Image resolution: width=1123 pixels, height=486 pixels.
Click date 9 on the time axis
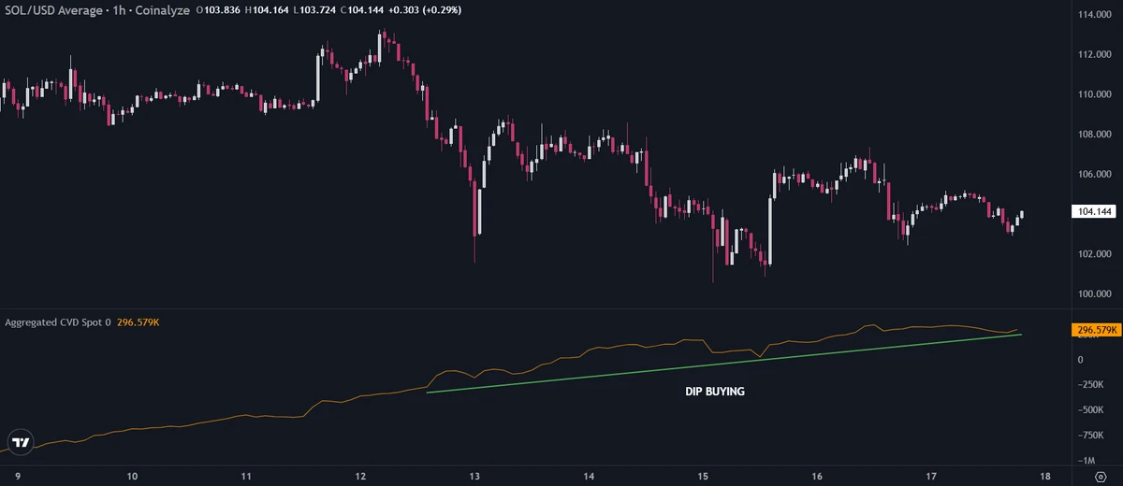pos(18,477)
